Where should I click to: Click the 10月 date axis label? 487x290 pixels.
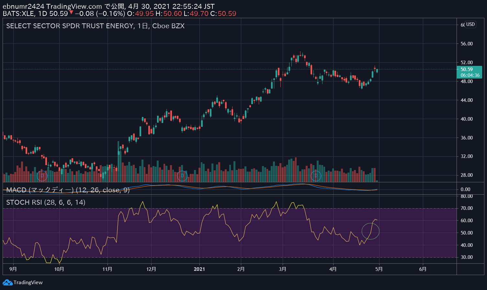coord(59,269)
